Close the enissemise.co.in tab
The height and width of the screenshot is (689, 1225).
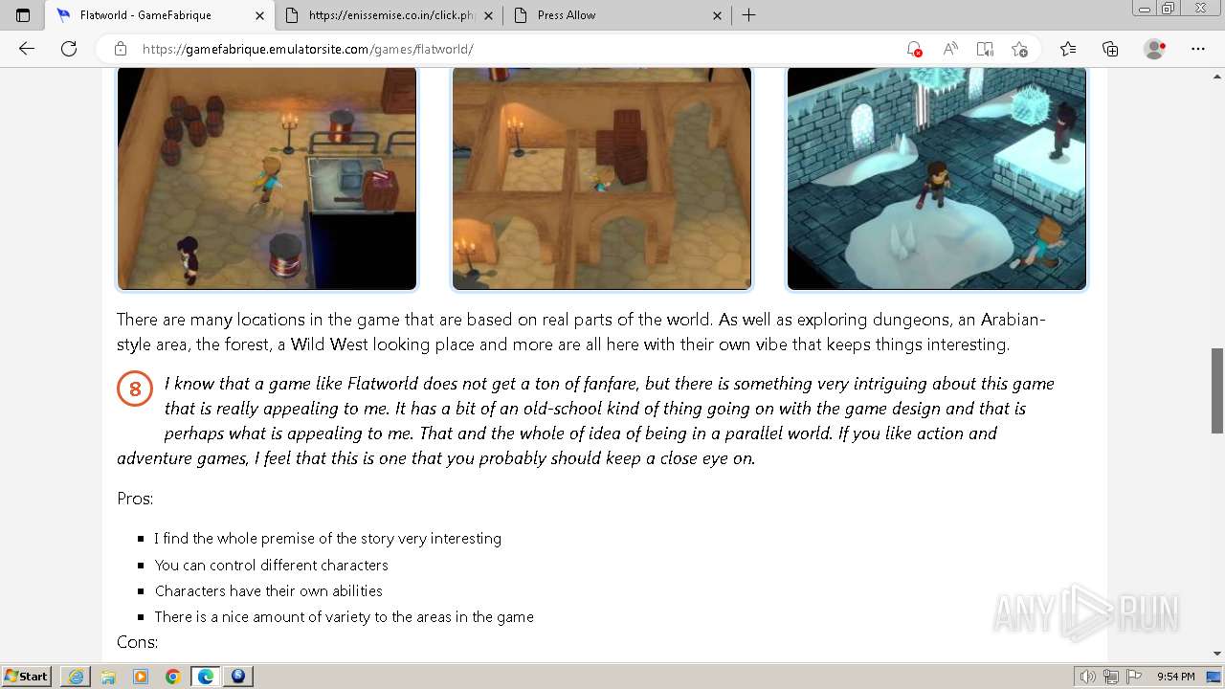488,15
